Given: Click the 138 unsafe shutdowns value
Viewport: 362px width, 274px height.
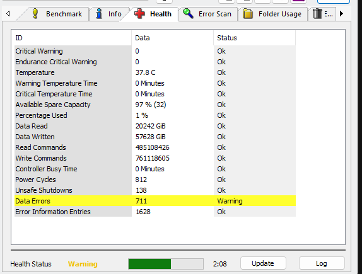Looking at the screenshot, I should (141, 190).
